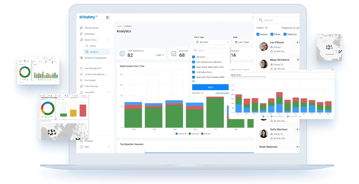Uncheck the All Forms option
Viewport: 359px width, 184px height.
coord(194,57)
